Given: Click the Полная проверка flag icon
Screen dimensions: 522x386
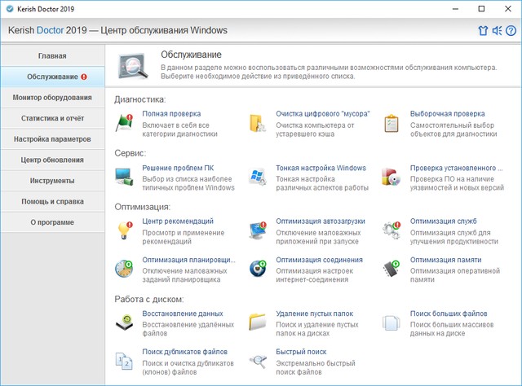Looking at the screenshot, I should tap(125, 123).
